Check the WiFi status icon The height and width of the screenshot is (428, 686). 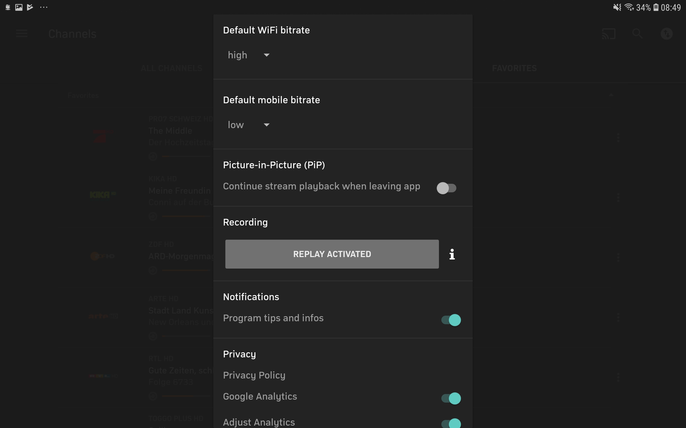click(629, 7)
